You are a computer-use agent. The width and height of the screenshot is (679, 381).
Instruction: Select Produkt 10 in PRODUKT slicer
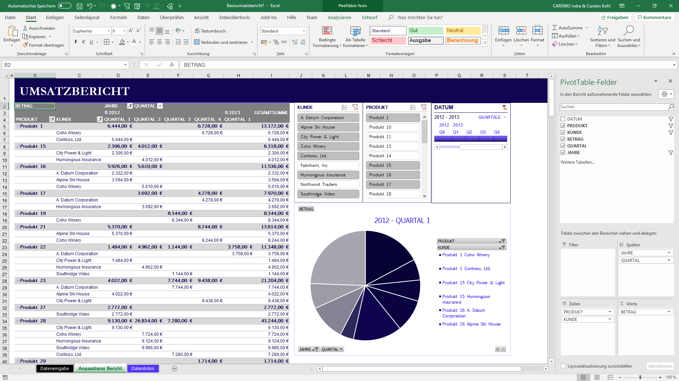pos(393,127)
